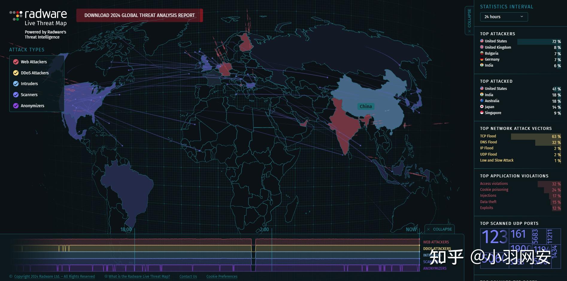Click the Singapore flag icon
This screenshot has width=567, height=281.
point(482,113)
